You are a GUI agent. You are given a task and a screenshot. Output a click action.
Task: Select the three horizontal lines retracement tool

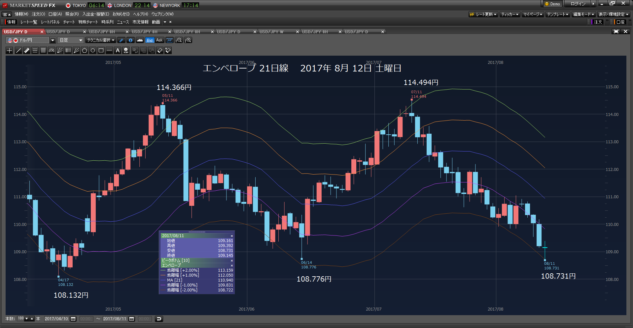(35, 50)
